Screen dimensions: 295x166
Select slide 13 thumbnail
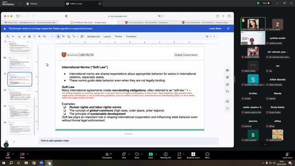click(x=20, y=112)
